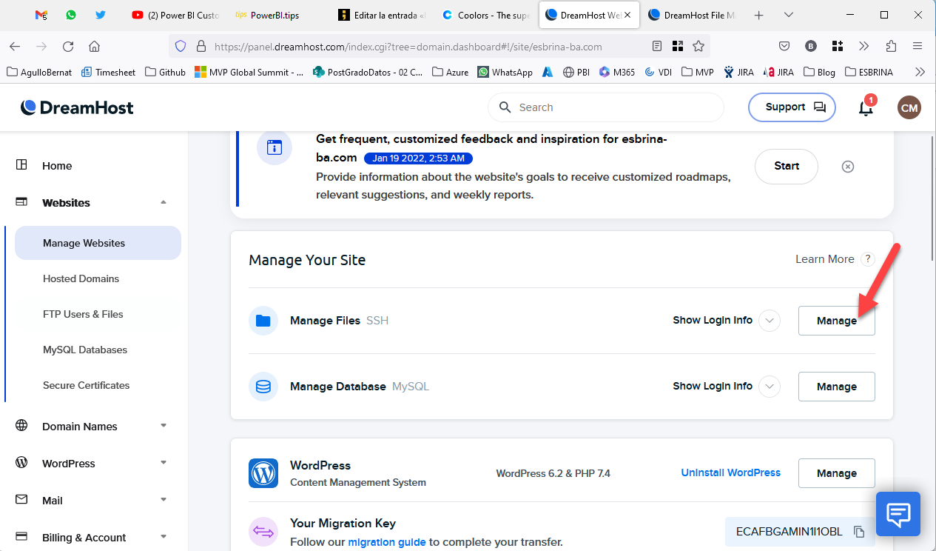The width and height of the screenshot is (936, 551).
Task: Click the Uninstall WordPress link
Action: (730, 472)
